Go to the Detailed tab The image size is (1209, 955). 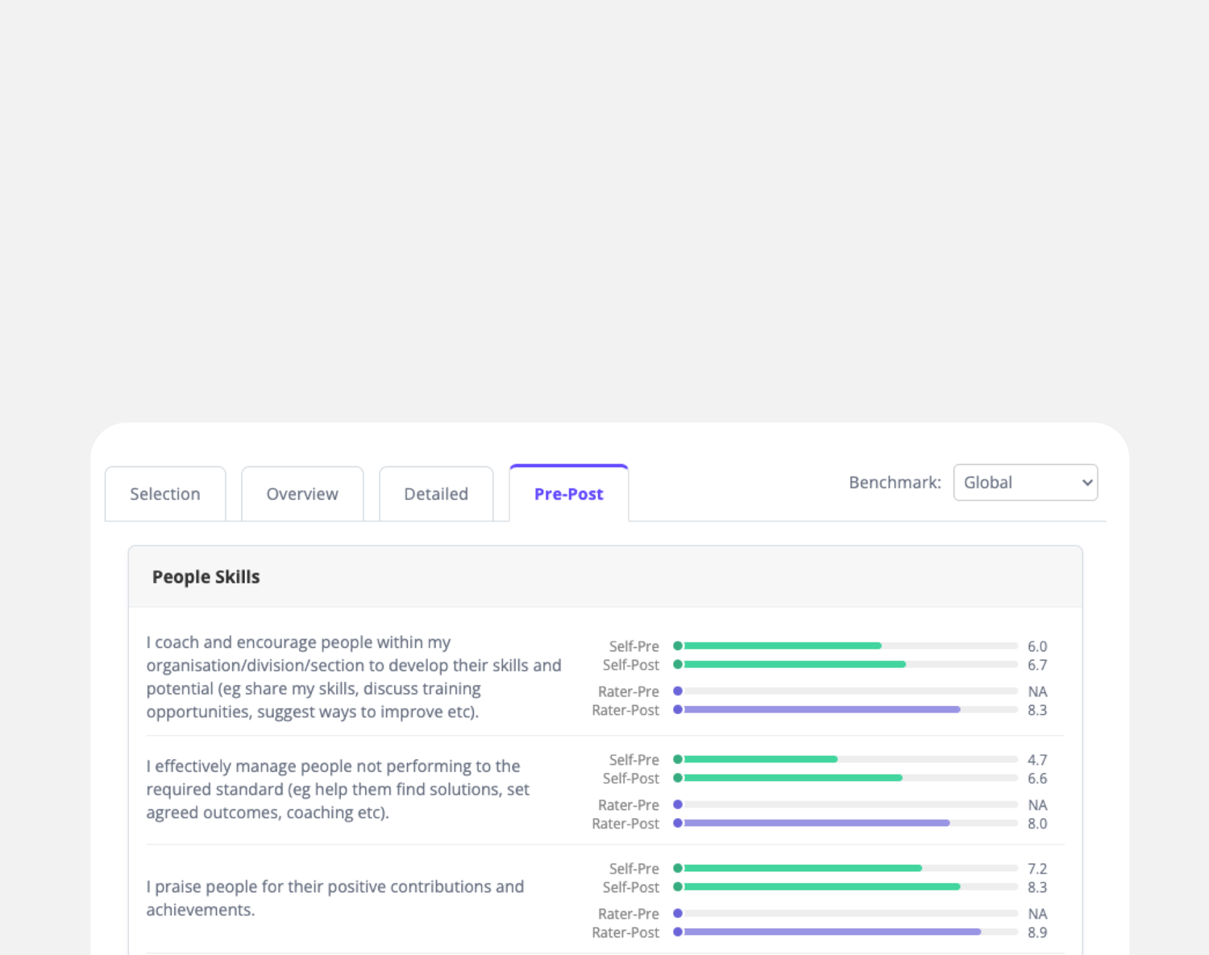coord(436,494)
